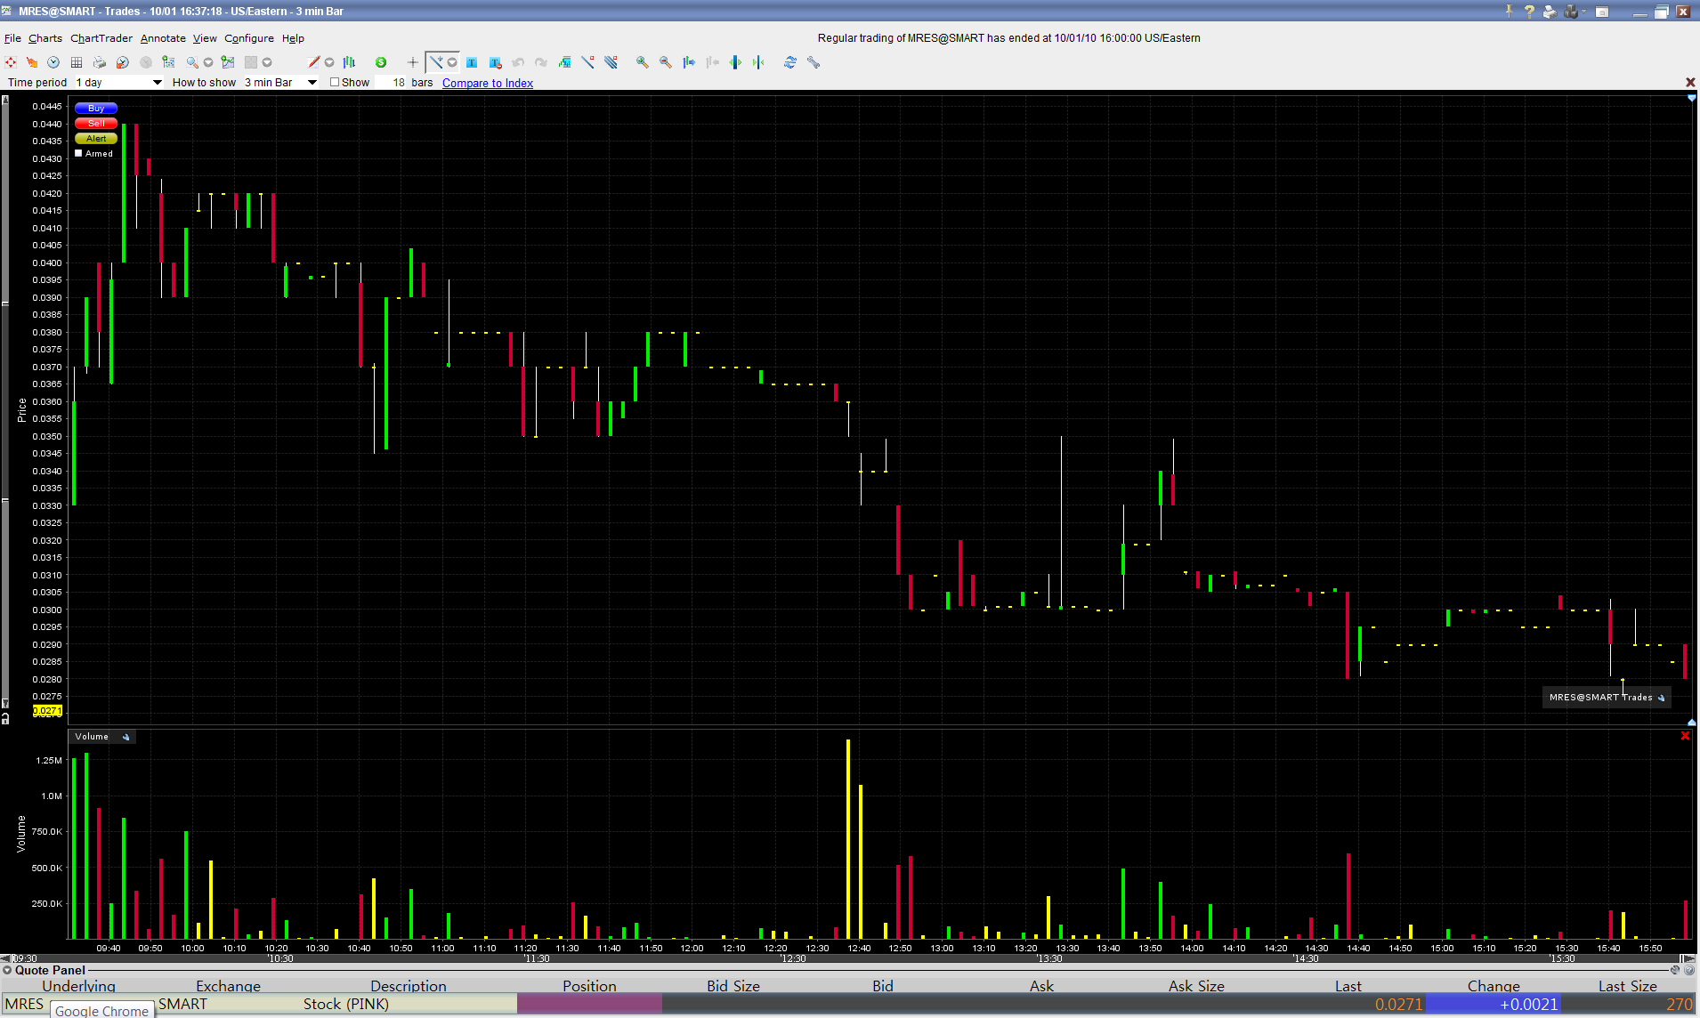The height and width of the screenshot is (1018, 1700).
Task: Open the Annotate menu
Action: (163, 38)
